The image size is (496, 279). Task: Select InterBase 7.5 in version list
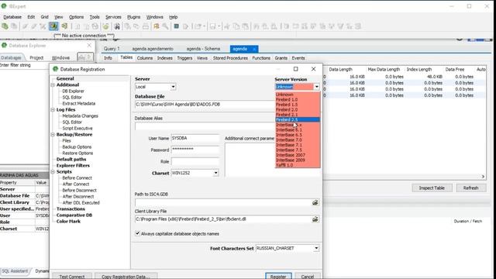(298, 150)
